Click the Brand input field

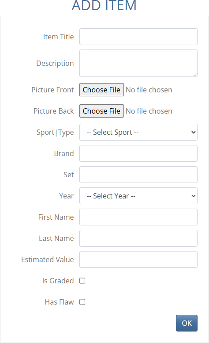(x=138, y=153)
